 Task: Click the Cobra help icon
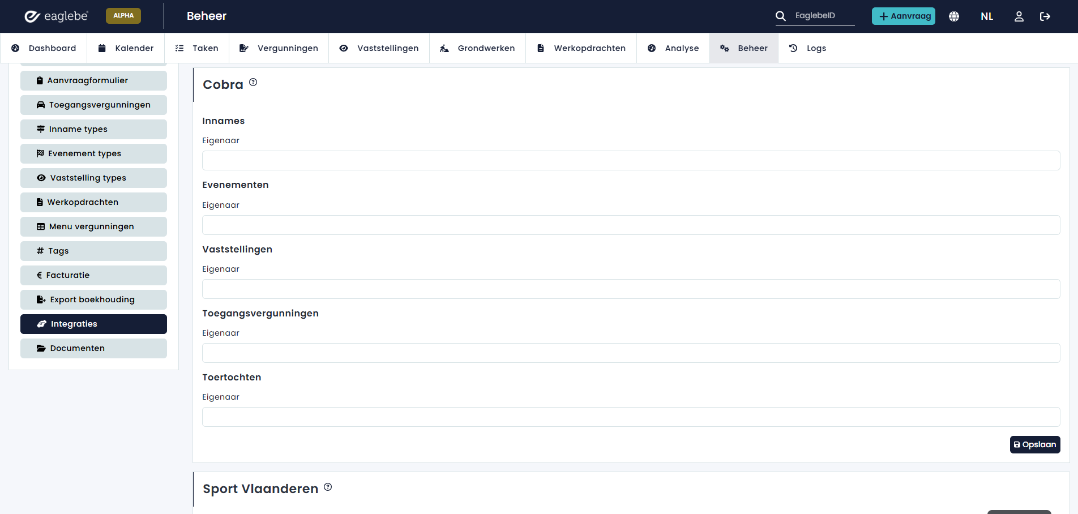pos(253,82)
